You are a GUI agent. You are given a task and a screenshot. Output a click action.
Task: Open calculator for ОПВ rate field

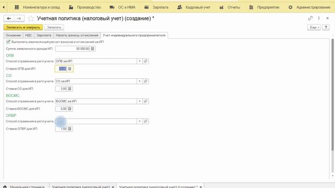tap(70, 68)
